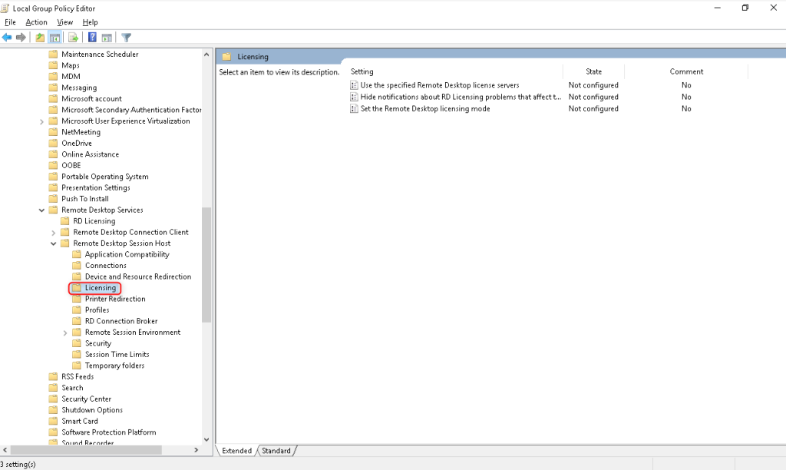Select the Software Protection Platform folder
The image size is (786, 470).
109,432
